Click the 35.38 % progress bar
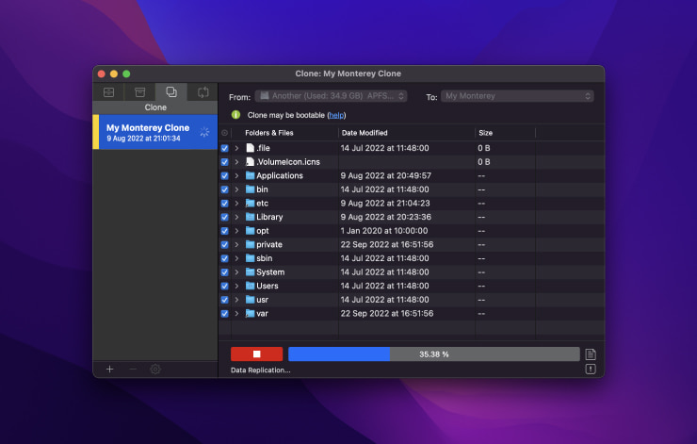 434,354
